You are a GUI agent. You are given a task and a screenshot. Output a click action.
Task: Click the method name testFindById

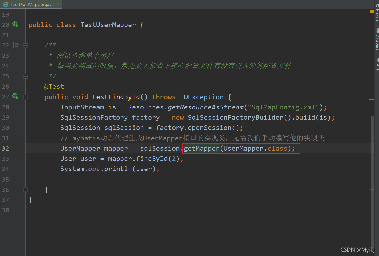(116, 97)
